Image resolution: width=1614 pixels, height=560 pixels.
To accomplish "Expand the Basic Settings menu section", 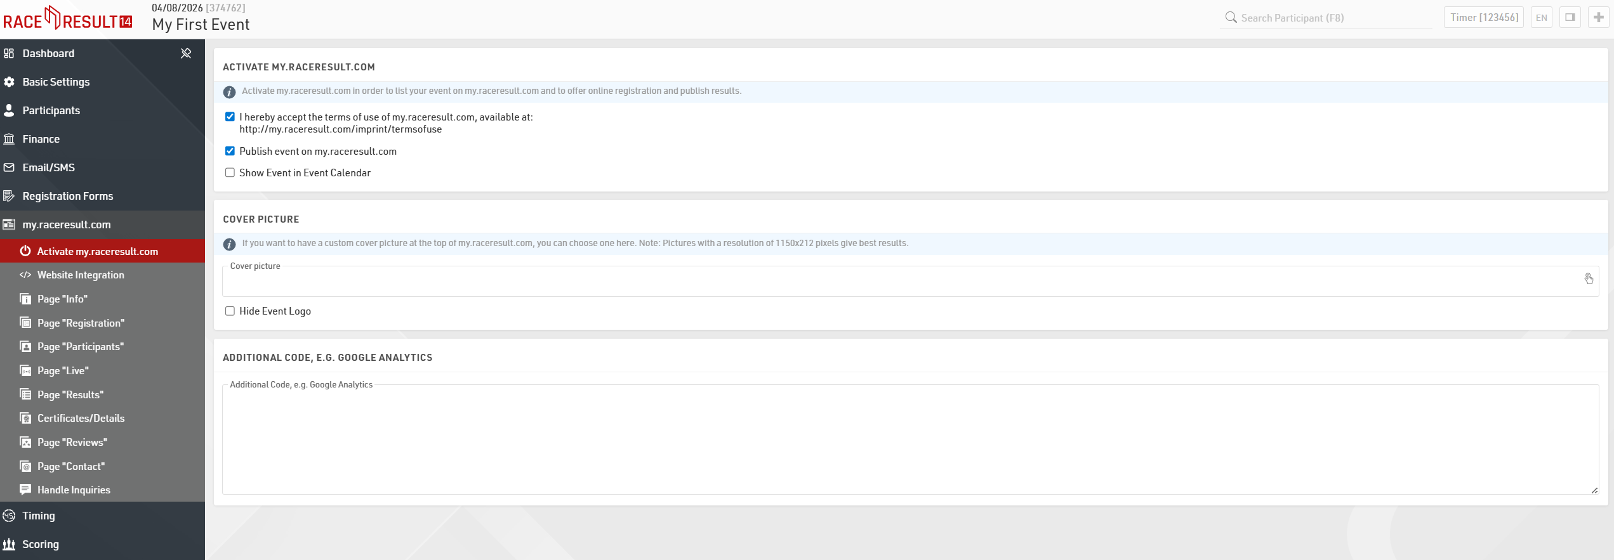I will click(x=56, y=82).
